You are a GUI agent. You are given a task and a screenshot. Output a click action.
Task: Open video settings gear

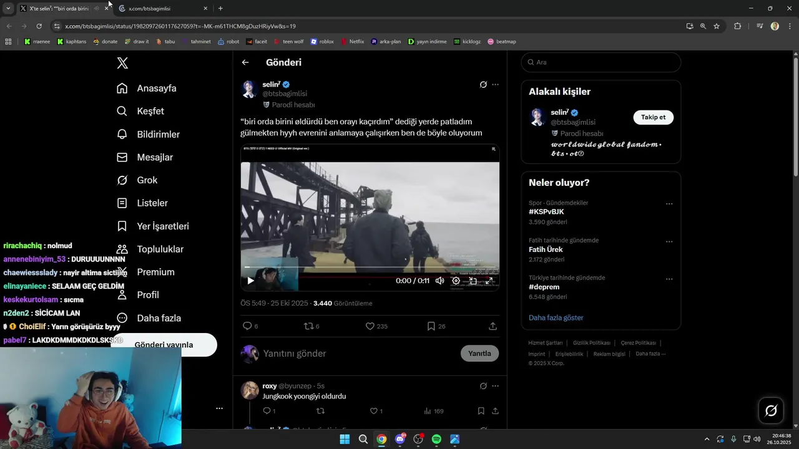pyautogui.click(x=456, y=281)
